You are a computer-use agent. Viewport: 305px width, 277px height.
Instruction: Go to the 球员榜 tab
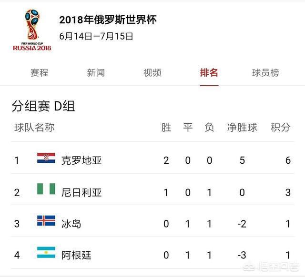[x=265, y=73]
